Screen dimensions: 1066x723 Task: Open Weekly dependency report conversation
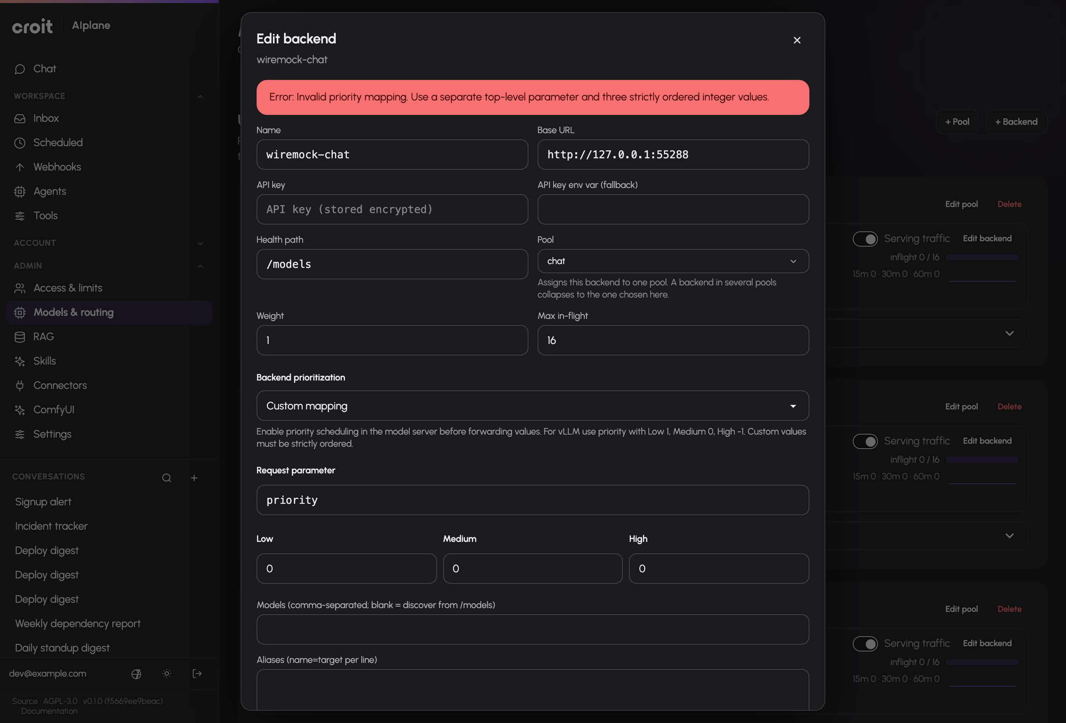click(x=78, y=624)
